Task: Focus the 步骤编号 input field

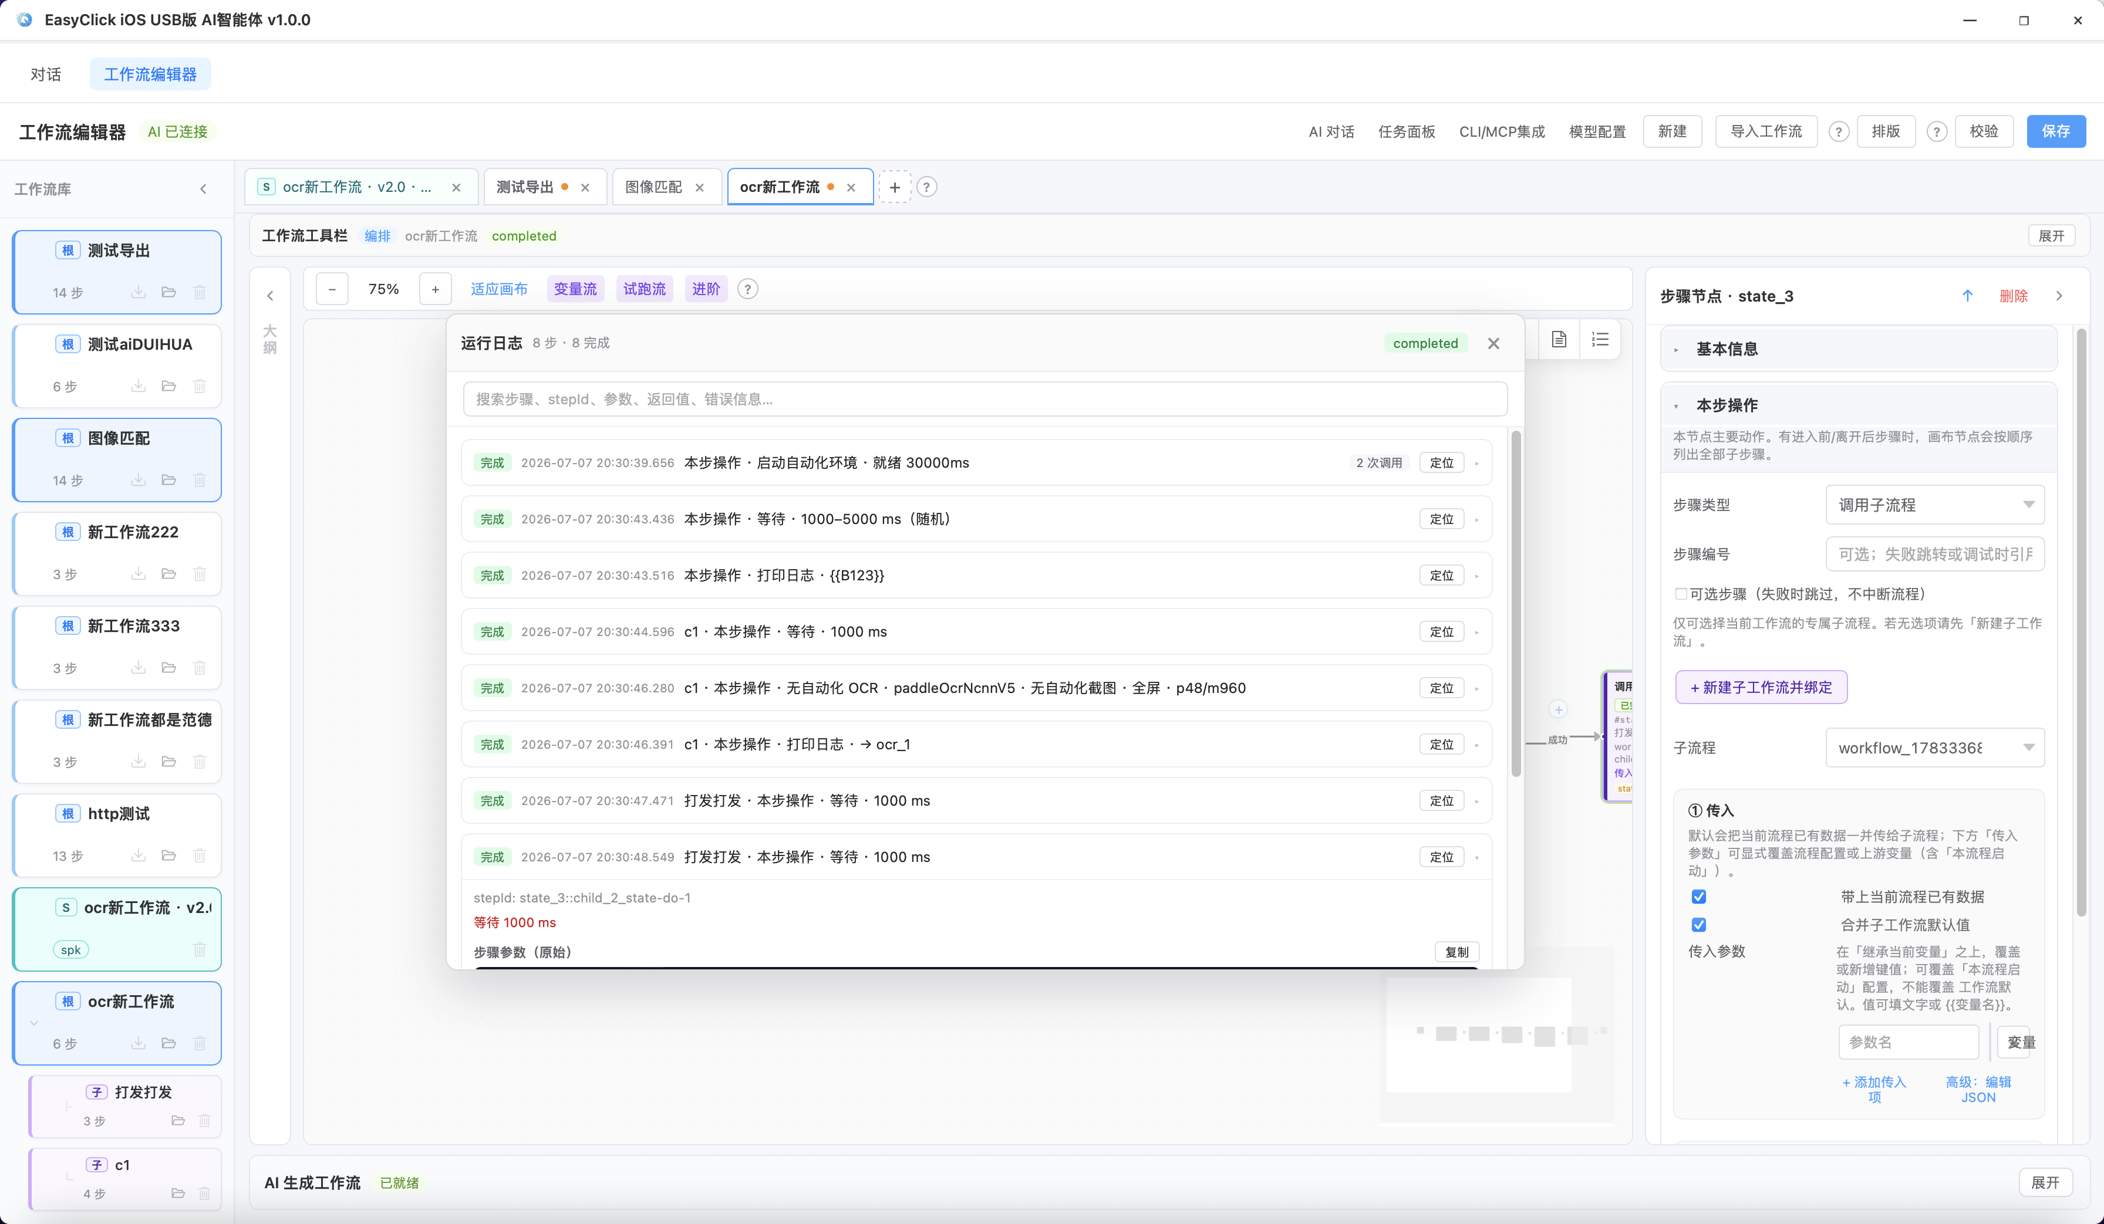Action: click(1934, 554)
